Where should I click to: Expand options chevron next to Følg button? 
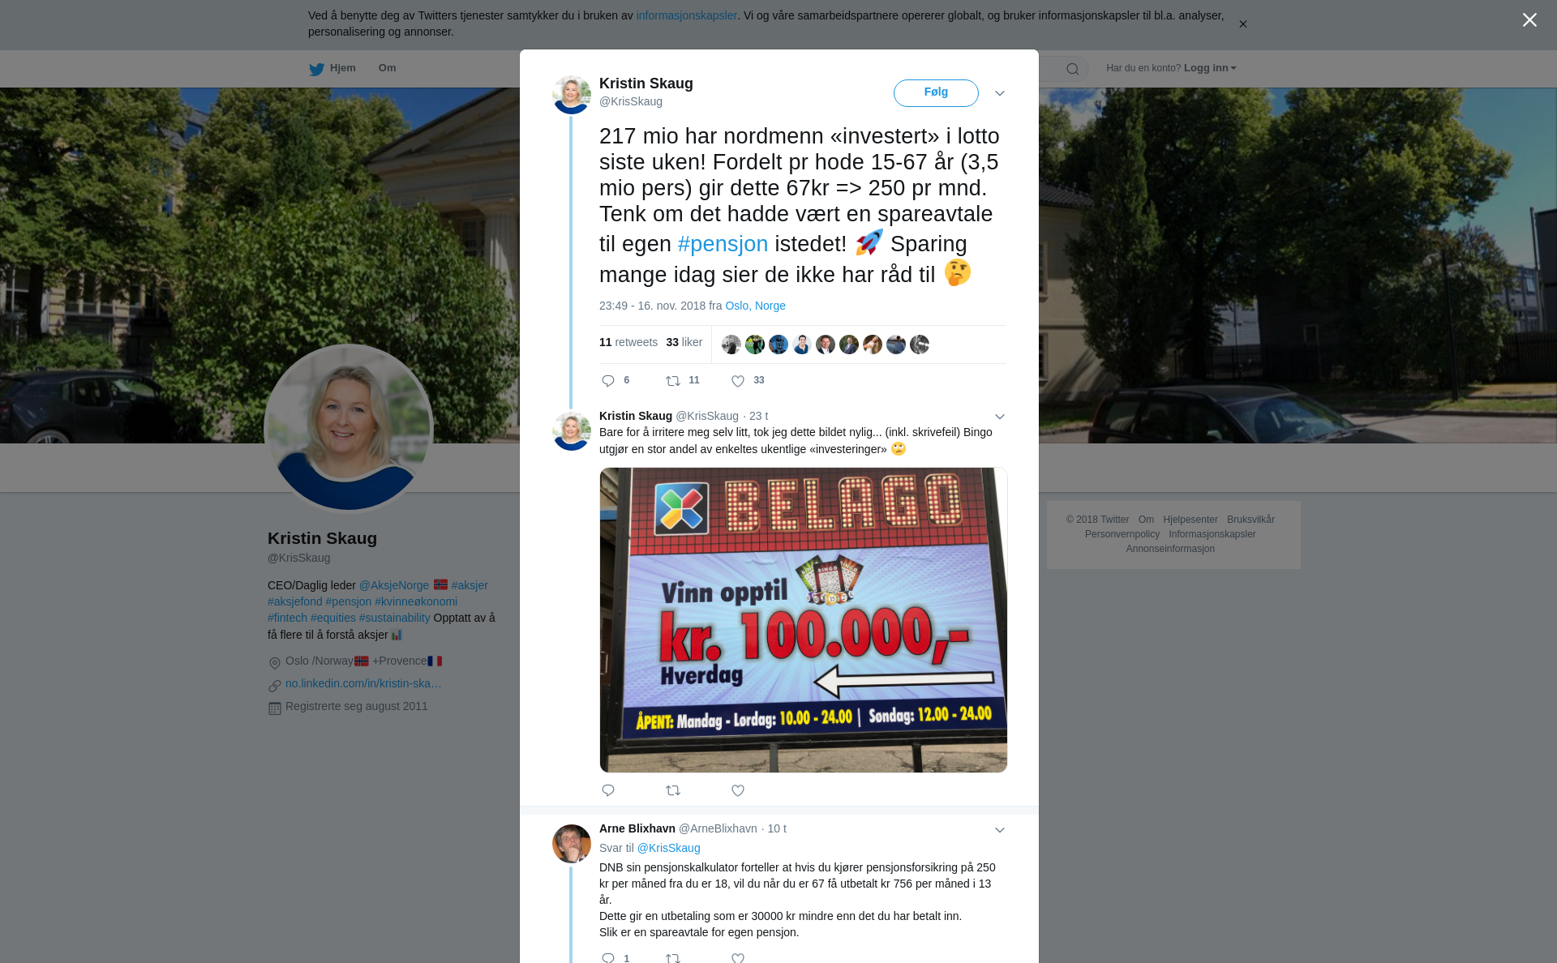point(1000,93)
